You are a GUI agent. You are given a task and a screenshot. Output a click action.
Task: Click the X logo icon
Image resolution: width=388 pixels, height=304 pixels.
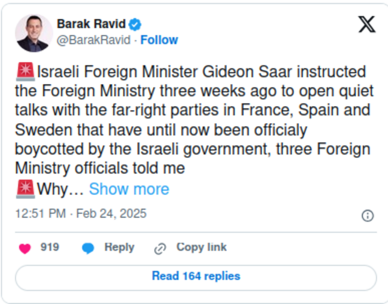(x=366, y=25)
